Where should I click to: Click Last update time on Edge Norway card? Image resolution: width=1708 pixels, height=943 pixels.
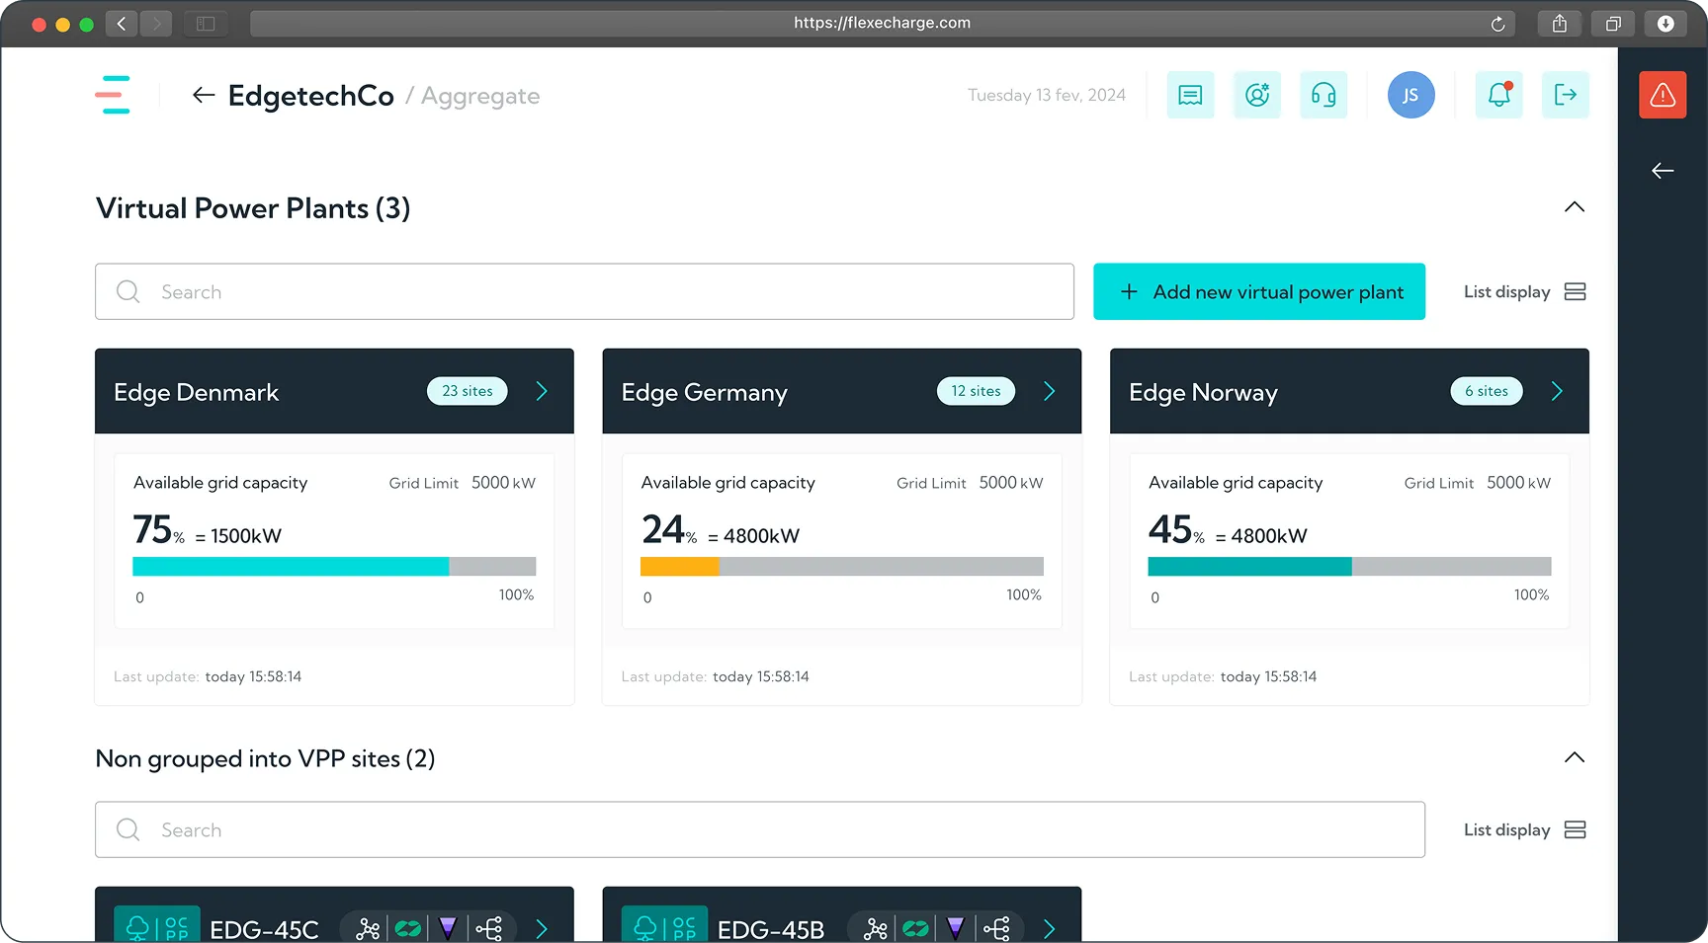click(1268, 676)
